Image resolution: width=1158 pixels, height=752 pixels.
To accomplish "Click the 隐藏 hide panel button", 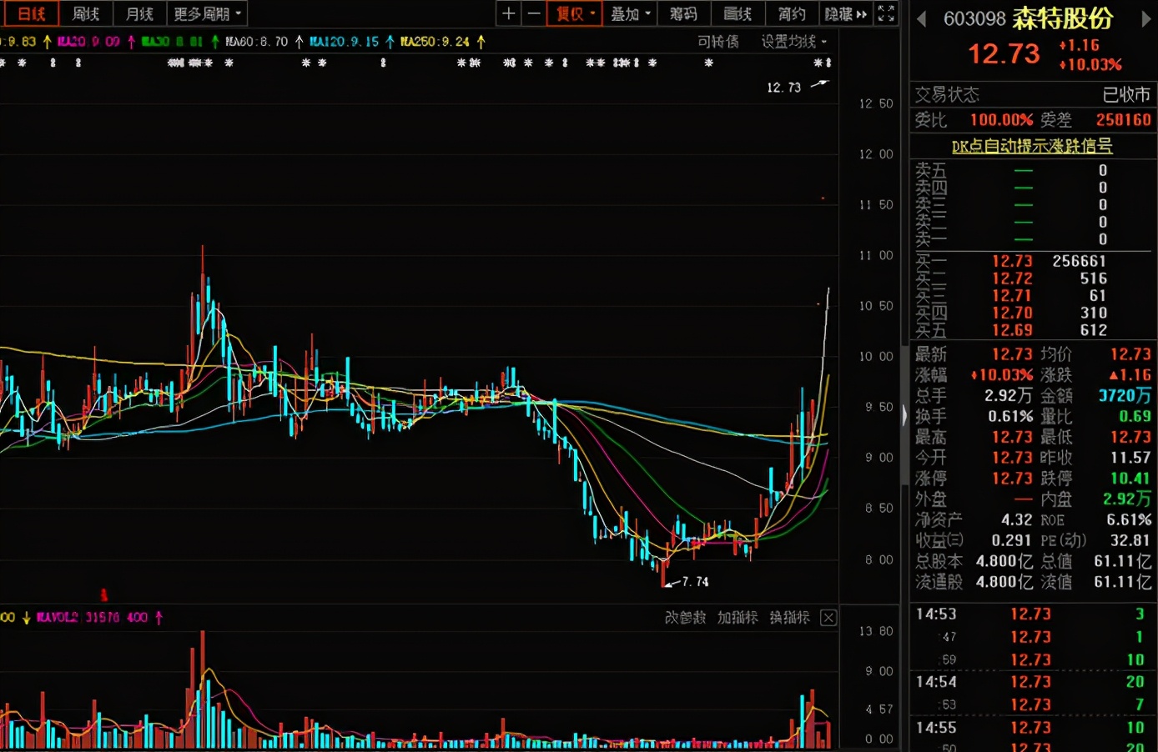I will point(846,13).
